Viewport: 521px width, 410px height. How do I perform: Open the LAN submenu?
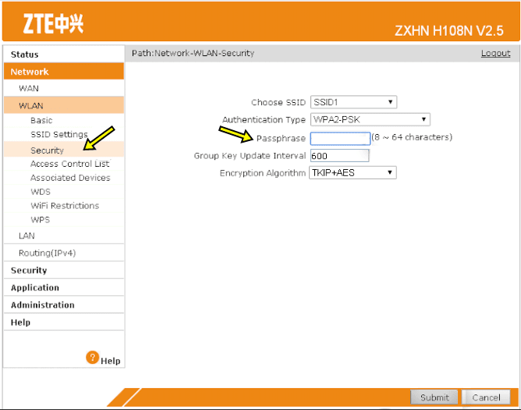click(x=64, y=235)
